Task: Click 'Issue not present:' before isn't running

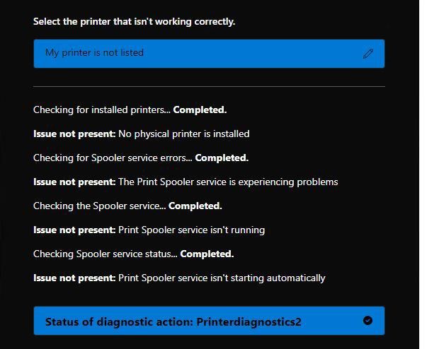Action: click(74, 230)
